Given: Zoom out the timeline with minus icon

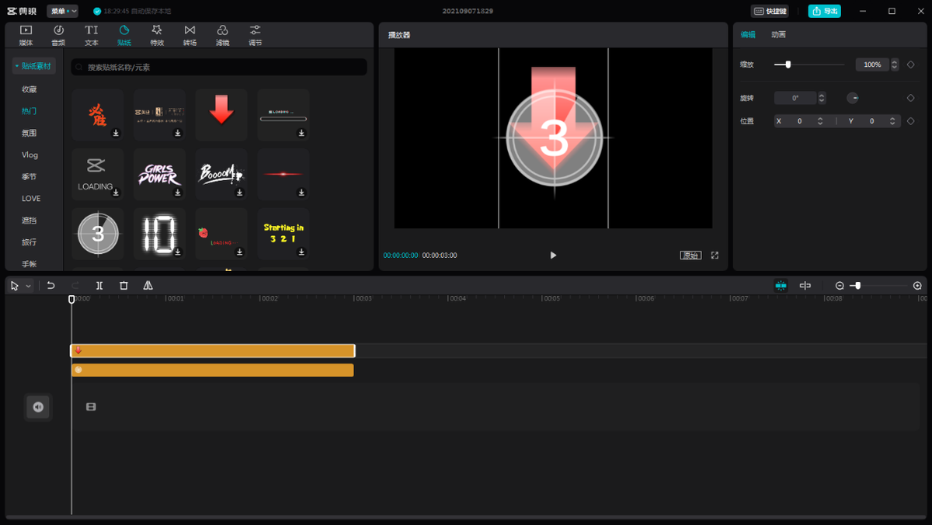Looking at the screenshot, I should (840, 286).
